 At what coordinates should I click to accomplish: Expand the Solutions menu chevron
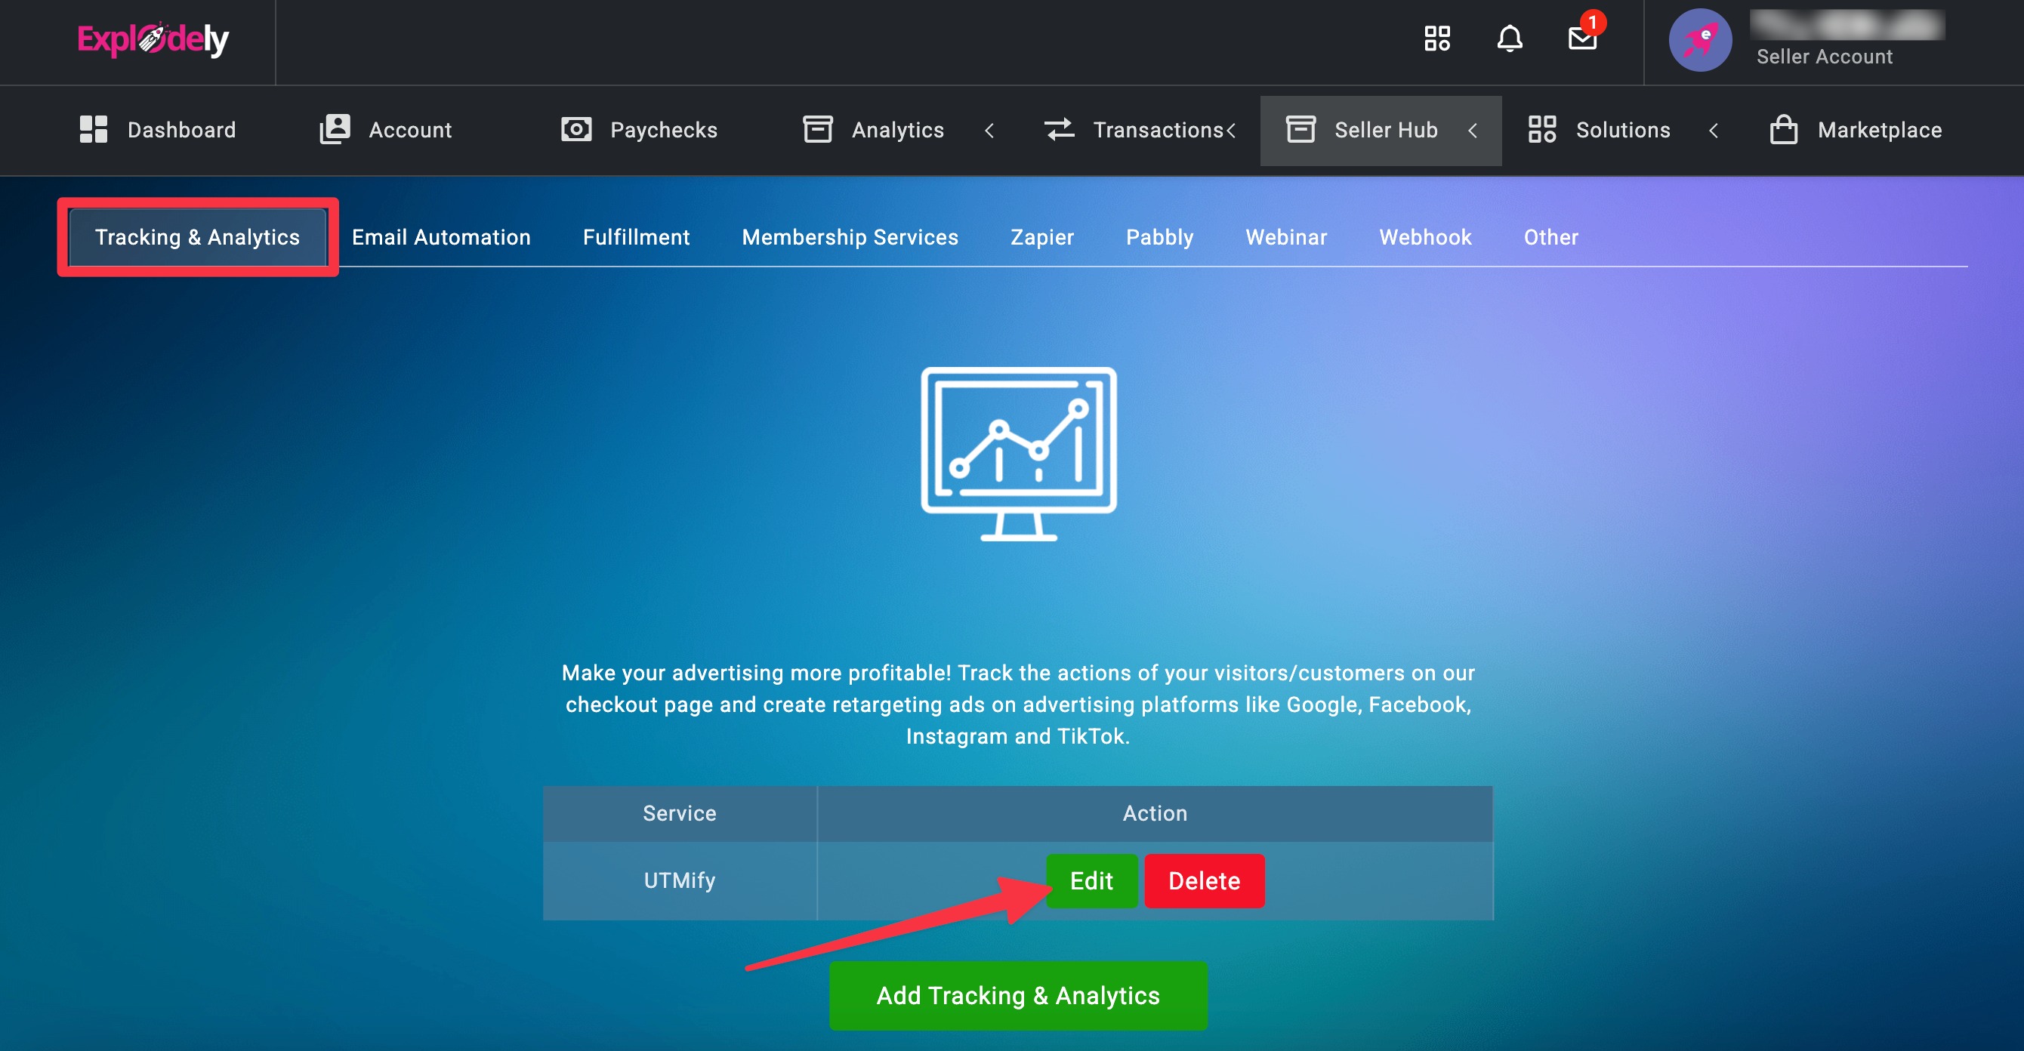pyautogui.click(x=1714, y=131)
